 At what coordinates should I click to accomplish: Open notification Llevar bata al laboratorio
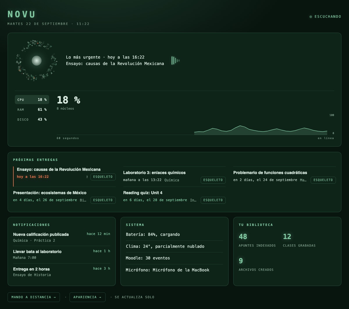point(62,254)
